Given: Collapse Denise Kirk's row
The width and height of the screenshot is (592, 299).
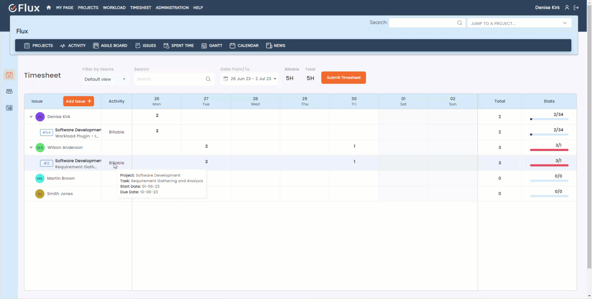Looking at the screenshot, I should click(x=31, y=117).
